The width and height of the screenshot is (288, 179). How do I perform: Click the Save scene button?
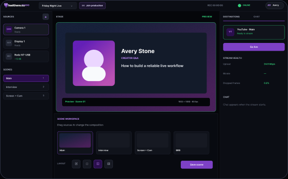196,165
